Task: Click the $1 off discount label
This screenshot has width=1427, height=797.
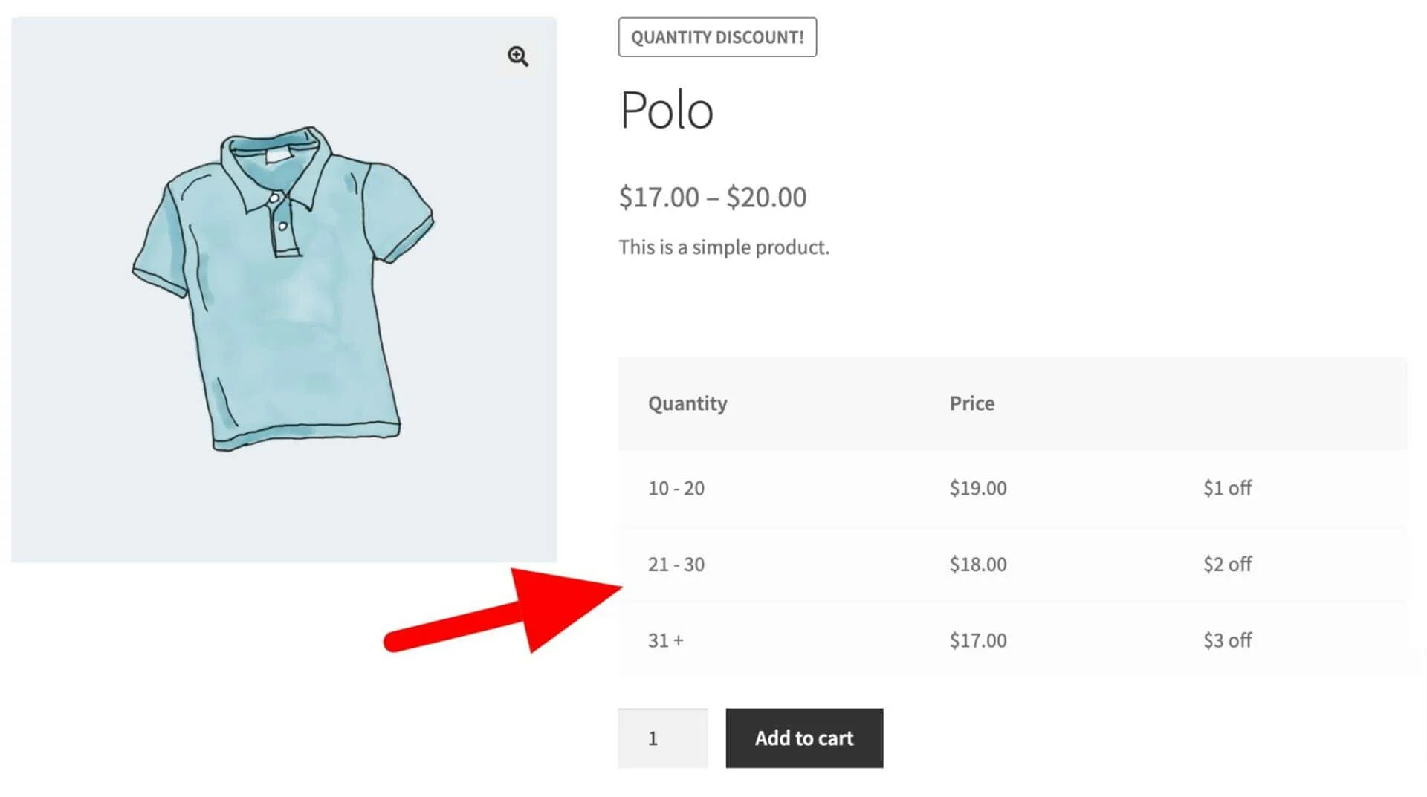Action: pyautogui.click(x=1227, y=488)
